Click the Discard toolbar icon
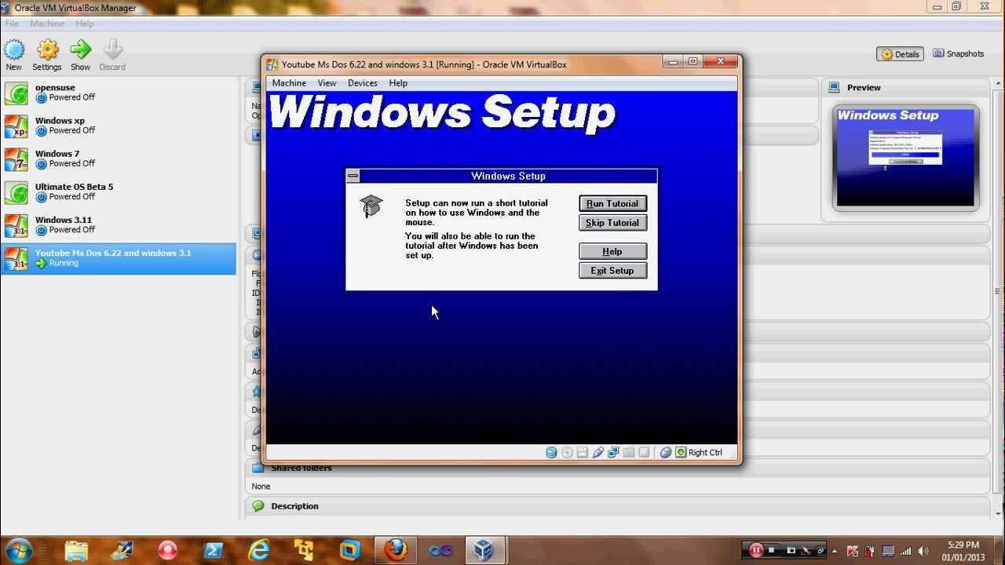Viewport: 1005px width, 565px height. coord(112,50)
